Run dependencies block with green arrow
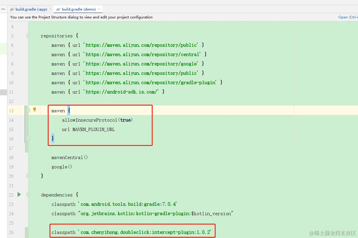This screenshot has width=358, height=238. (x=19, y=194)
